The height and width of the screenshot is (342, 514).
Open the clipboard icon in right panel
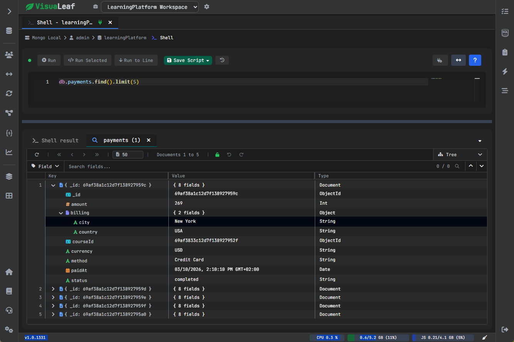pos(505,52)
